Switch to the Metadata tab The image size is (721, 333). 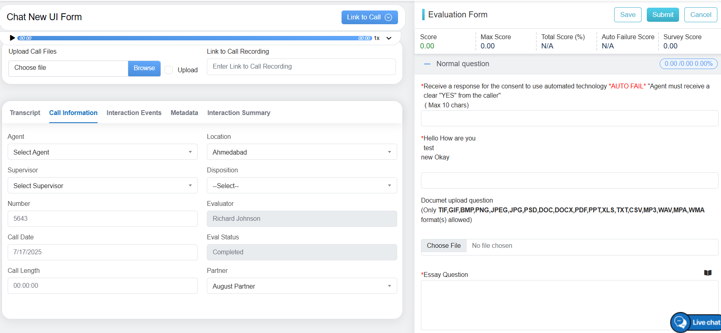pos(184,113)
